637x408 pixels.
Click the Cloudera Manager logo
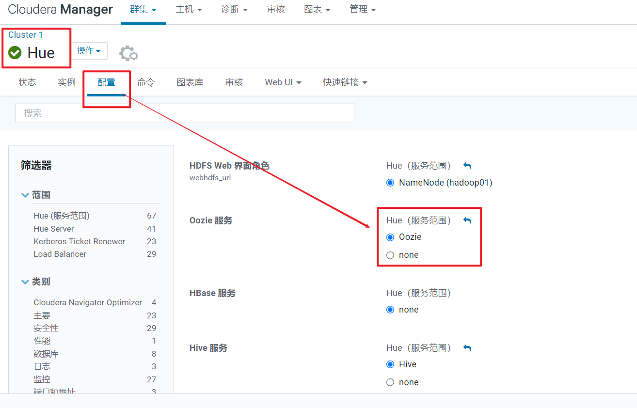click(x=61, y=9)
